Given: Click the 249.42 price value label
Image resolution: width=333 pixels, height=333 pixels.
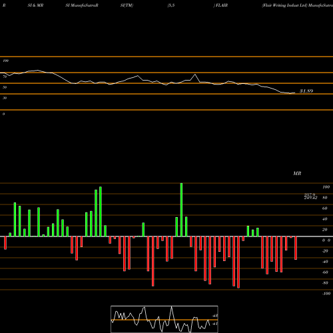Looking at the screenshot, I should [310, 198].
